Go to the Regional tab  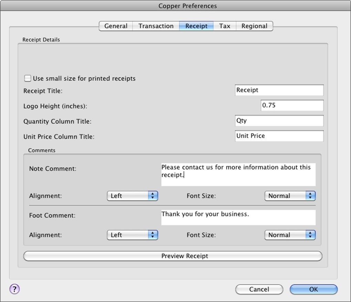[x=254, y=26]
